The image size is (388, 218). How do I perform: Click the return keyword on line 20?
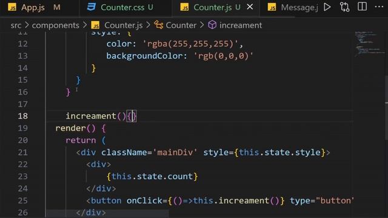click(x=81, y=140)
